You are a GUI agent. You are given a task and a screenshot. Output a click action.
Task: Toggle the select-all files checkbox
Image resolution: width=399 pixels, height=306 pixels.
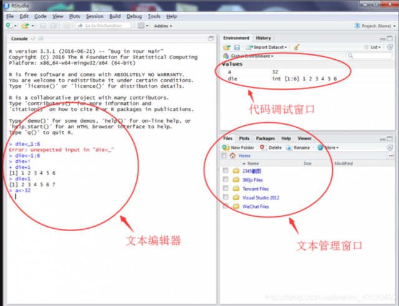(224, 155)
